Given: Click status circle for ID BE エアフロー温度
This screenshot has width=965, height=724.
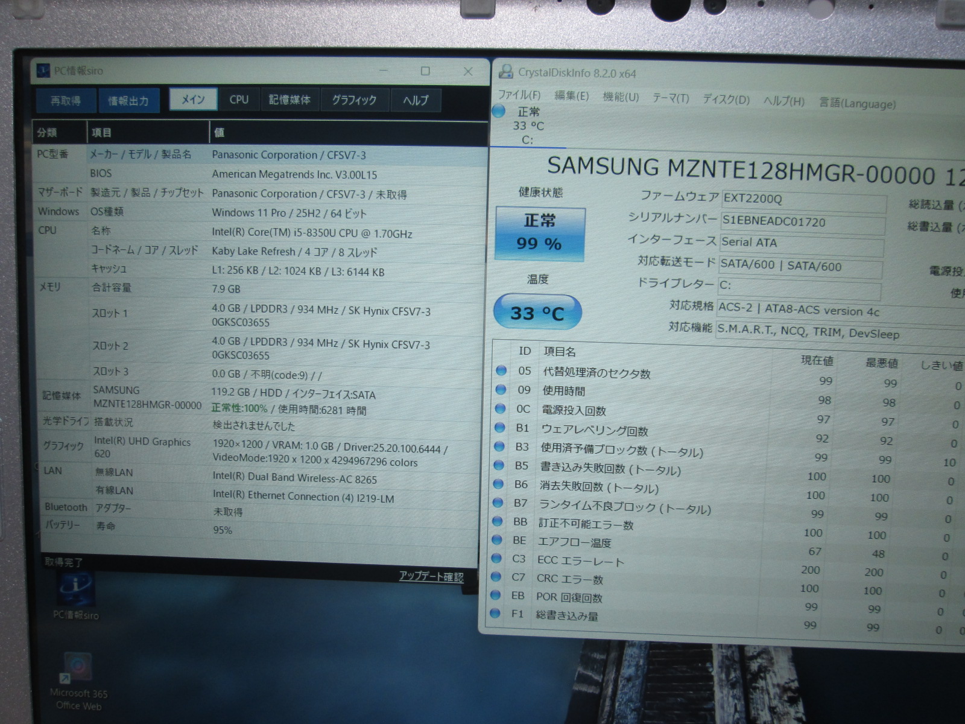Looking at the screenshot, I should coord(497,540).
